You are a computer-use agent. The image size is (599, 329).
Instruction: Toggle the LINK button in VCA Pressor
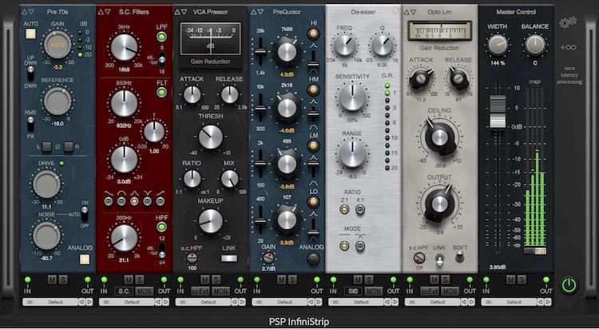pyautogui.click(x=229, y=258)
